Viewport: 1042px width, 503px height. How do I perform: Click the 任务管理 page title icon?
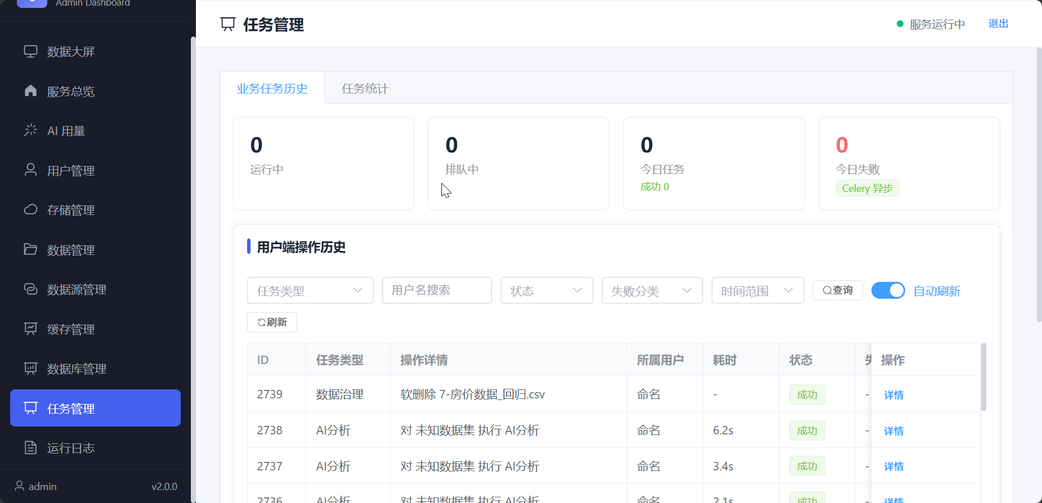pos(228,24)
